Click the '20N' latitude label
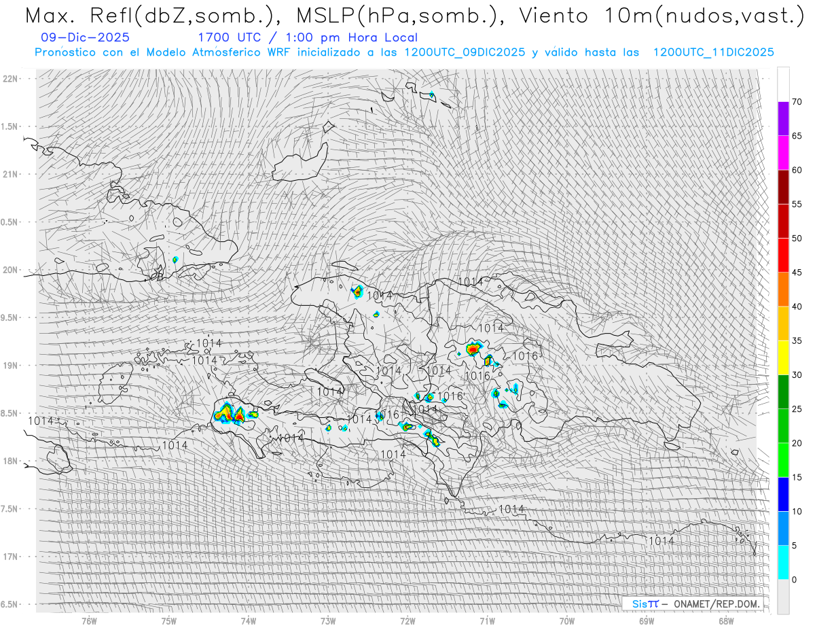Viewport: 815px width, 630px height. click(x=11, y=270)
